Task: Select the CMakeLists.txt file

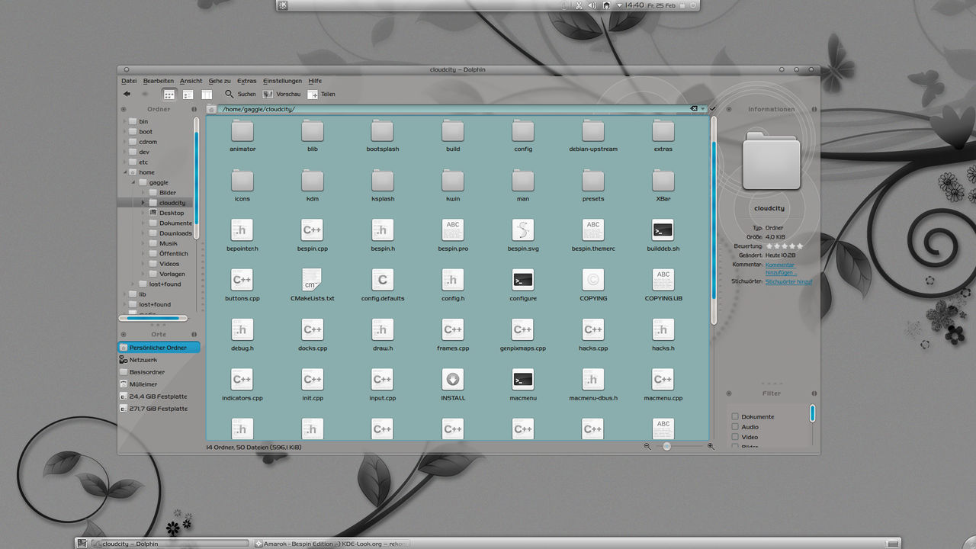Action: (313, 285)
